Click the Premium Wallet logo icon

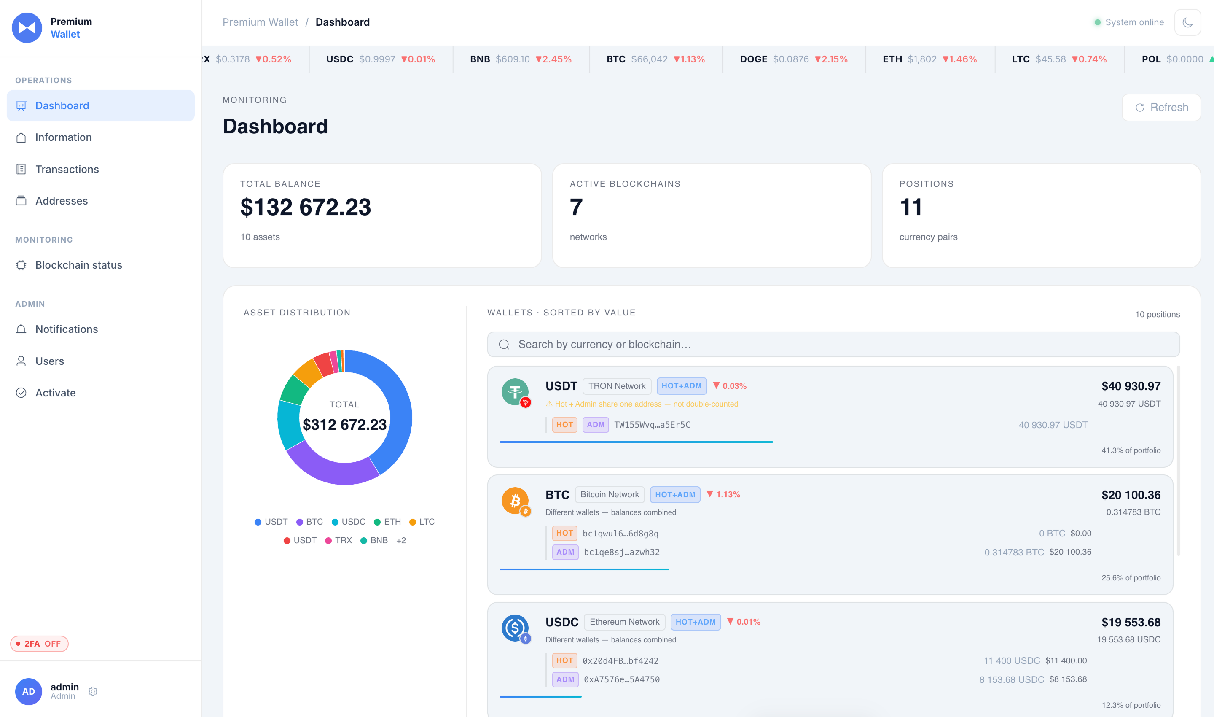pyautogui.click(x=27, y=27)
